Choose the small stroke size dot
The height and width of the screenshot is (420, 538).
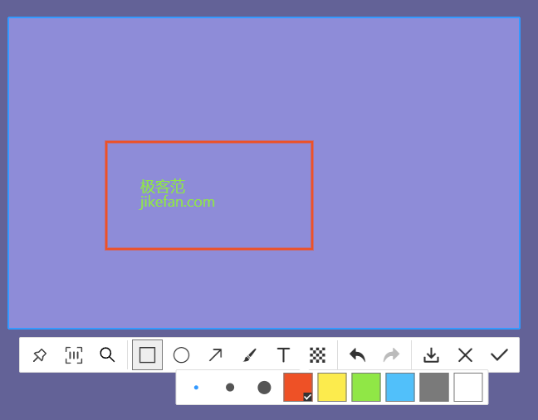click(196, 388)
